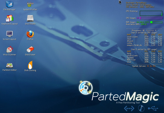The width and height of the screenshot is (164, 113).
Task: Click the Parted Magic sparkling disc logo
Action: tap(86, 88)
